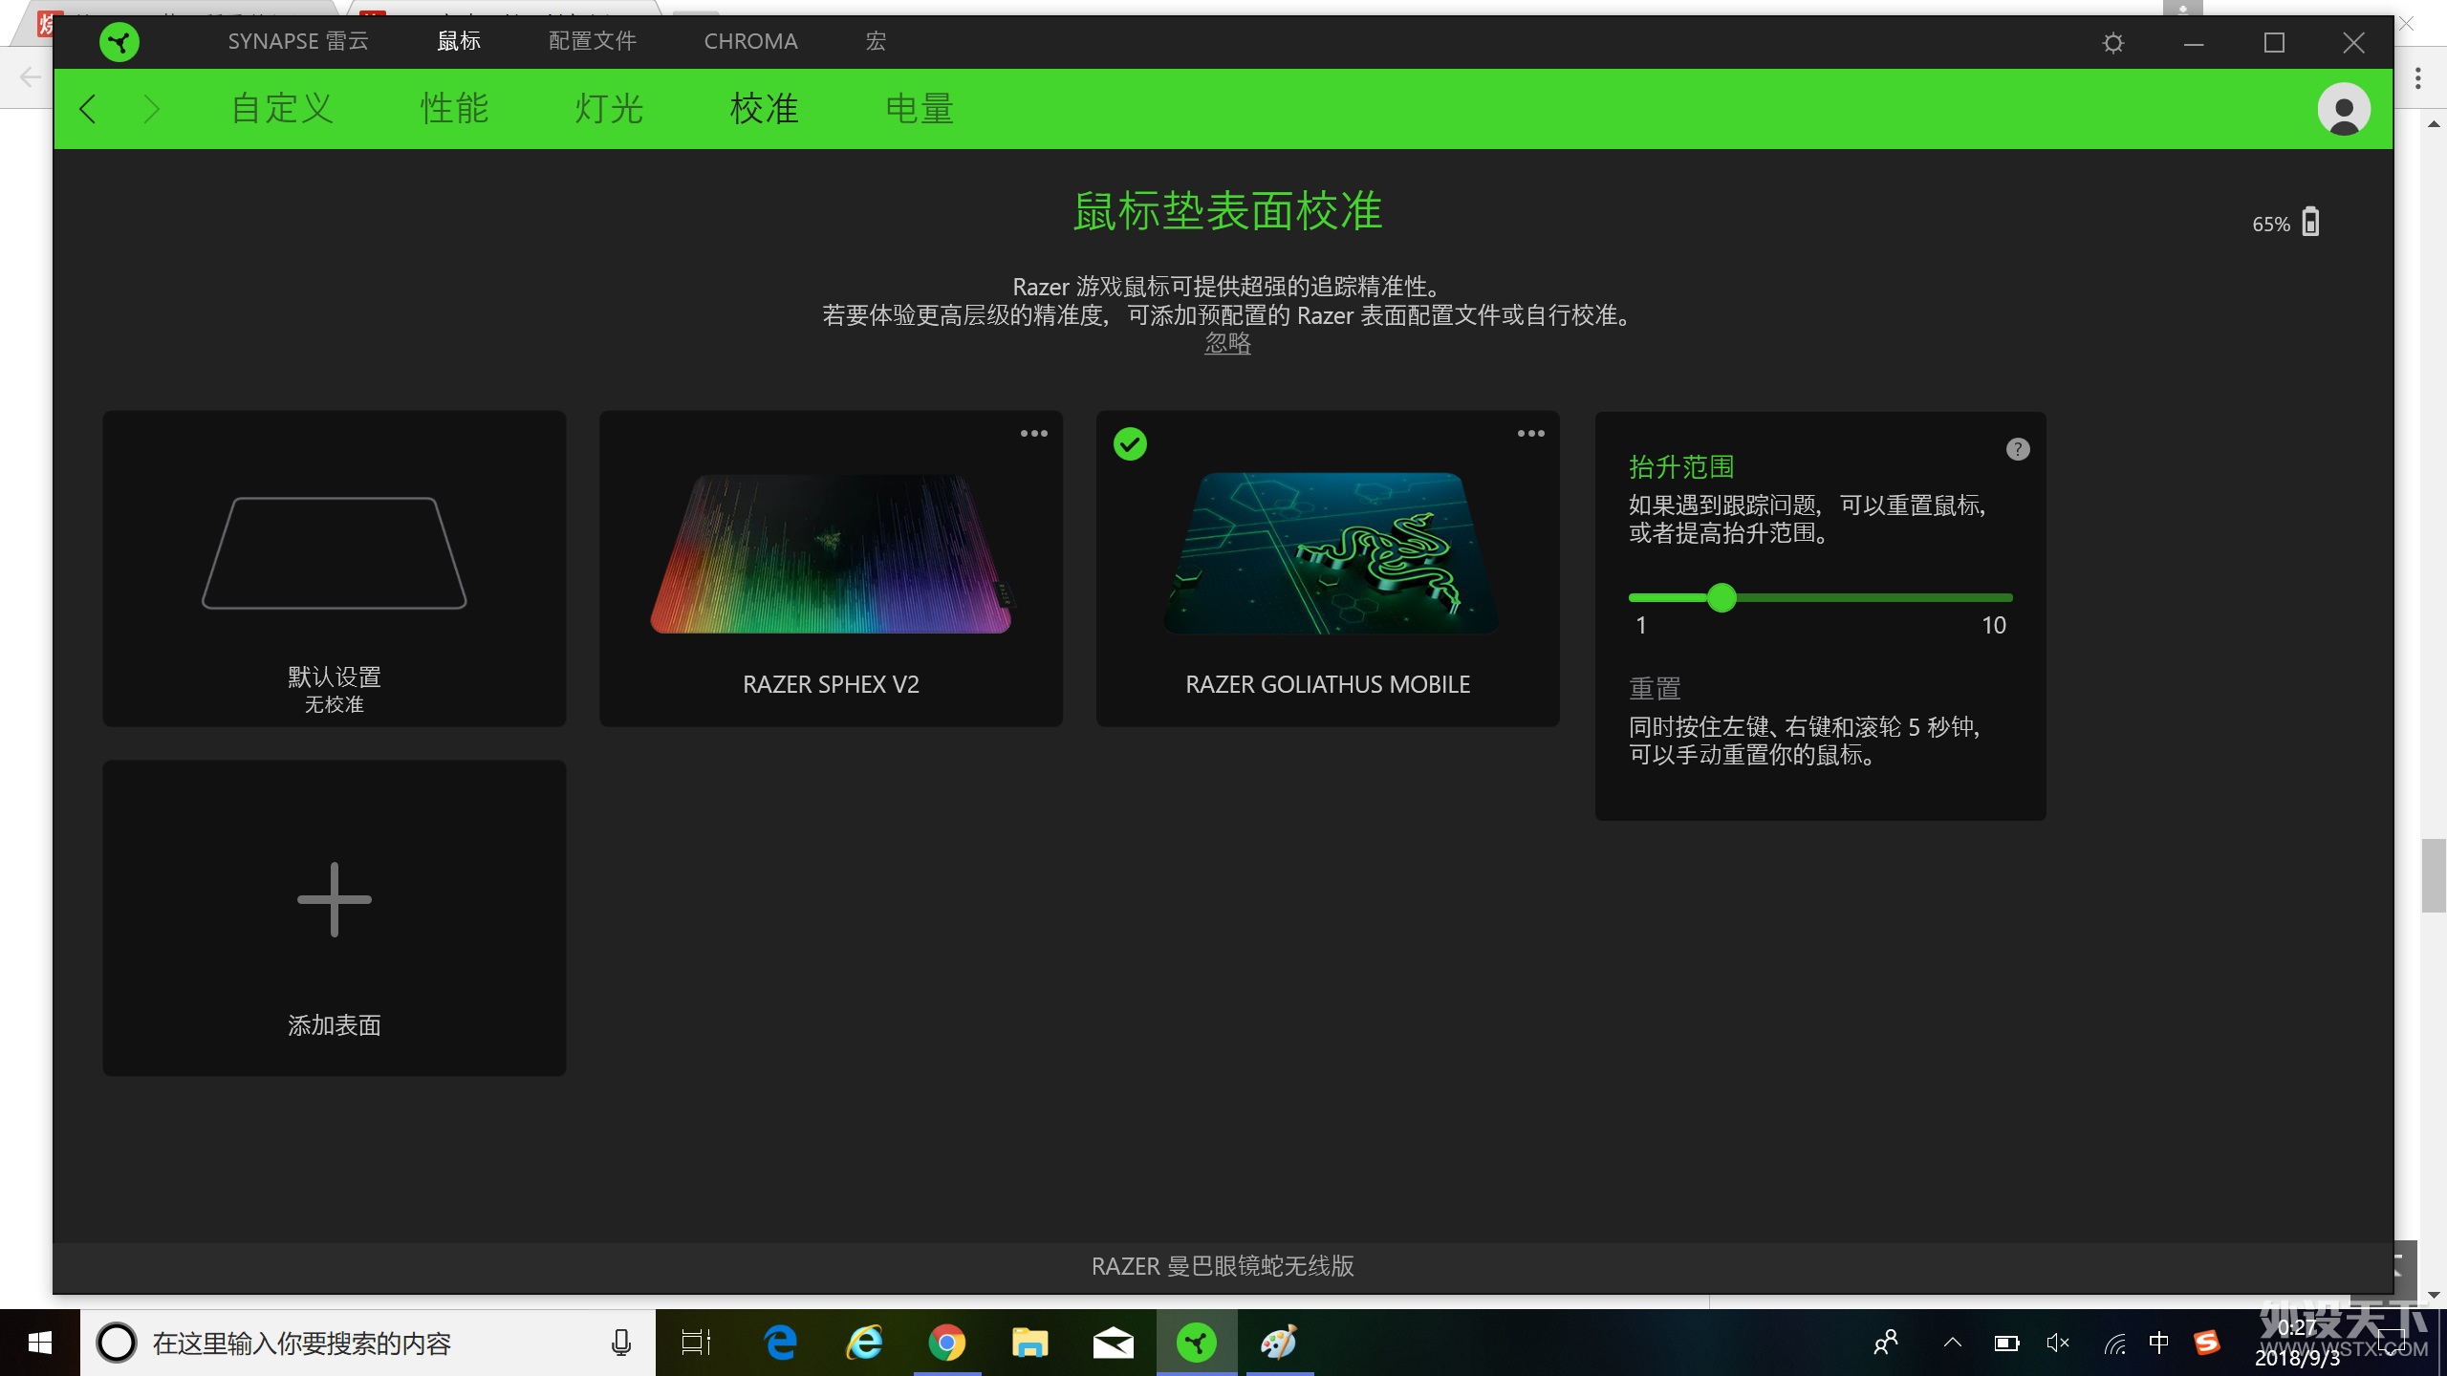Open the 配置文件 tab
The height and width of the screenshot is (1376, 2447).
[x=593, y=41]
